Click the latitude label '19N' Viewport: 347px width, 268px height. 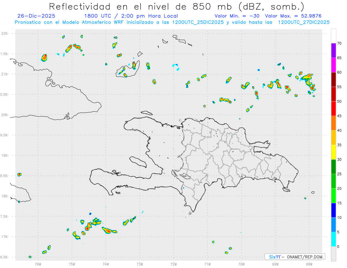[5, 156]
